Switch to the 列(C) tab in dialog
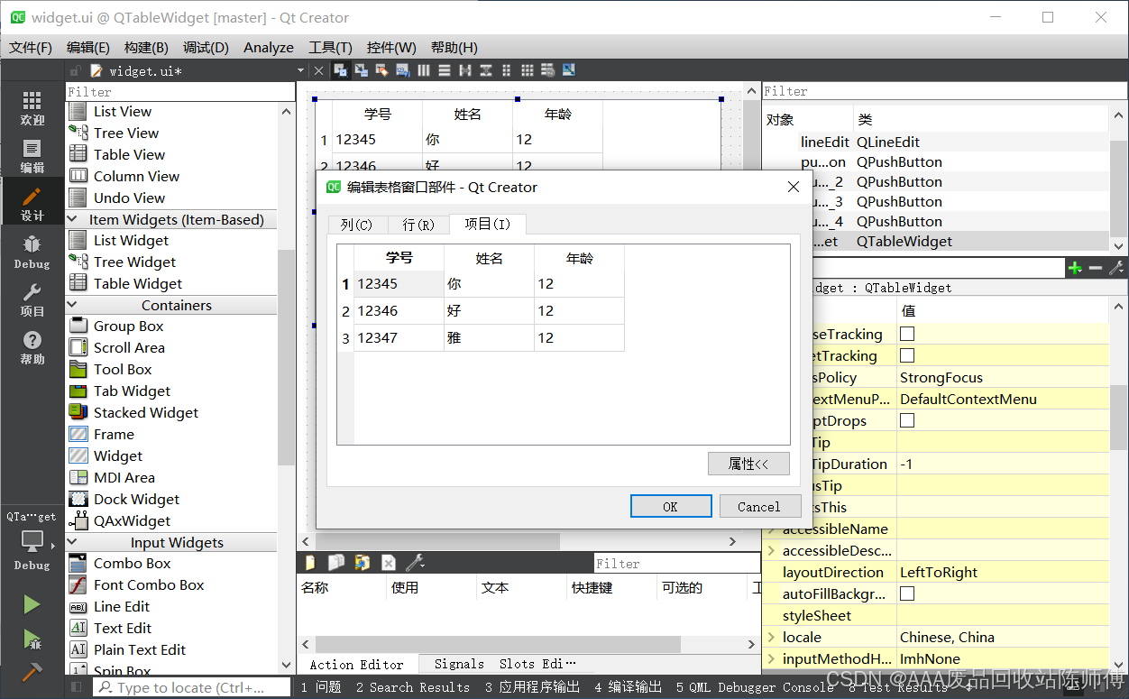Screen dimensions: 1129x699 [x=357, y=225]
